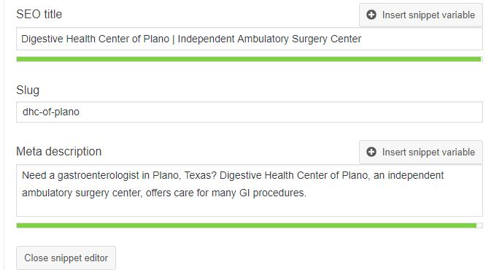The height and width of the screenshot is (270, 494).
Task: Click the Meta description label
Action: [x=59, y=152]
